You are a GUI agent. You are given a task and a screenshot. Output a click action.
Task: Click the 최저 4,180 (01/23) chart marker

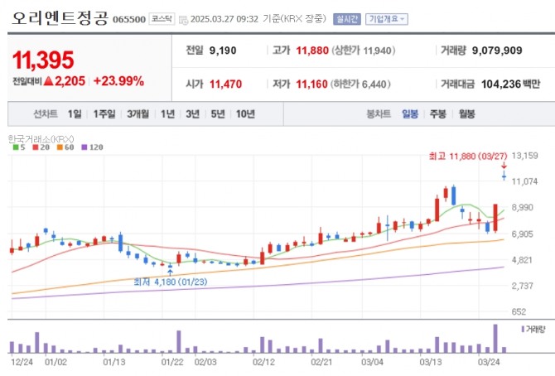pos(171,282)
